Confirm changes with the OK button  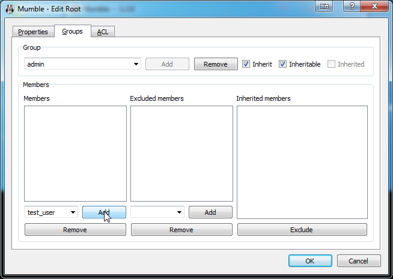click(x=310, y=261)
